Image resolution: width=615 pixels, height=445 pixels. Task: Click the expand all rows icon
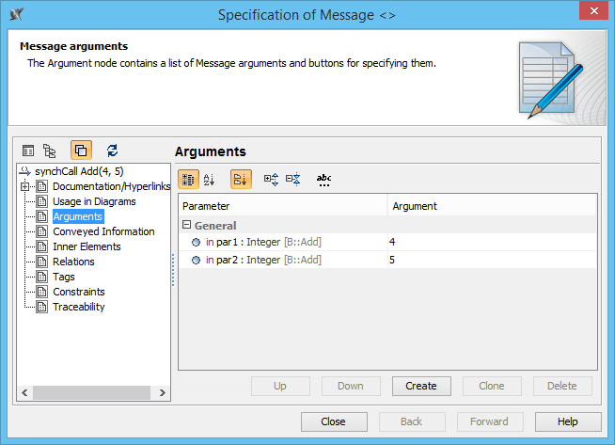271,179
